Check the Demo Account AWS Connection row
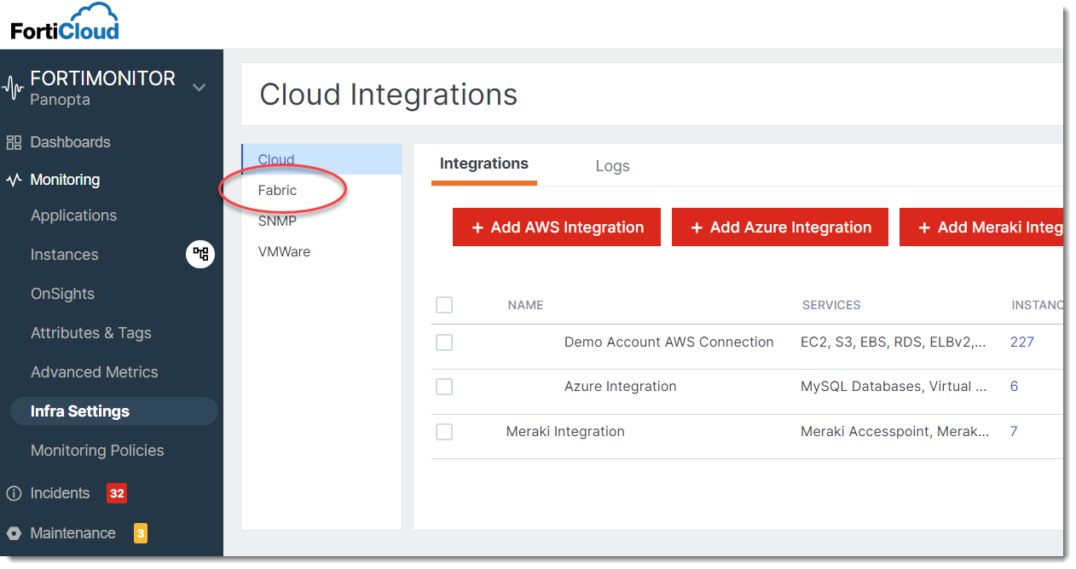The width and height of the screenshot is (1076, 569). click(x=444, y=342)
